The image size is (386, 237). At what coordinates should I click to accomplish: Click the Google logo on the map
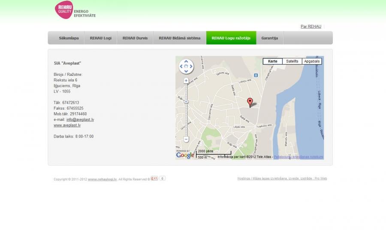point(185,155)
